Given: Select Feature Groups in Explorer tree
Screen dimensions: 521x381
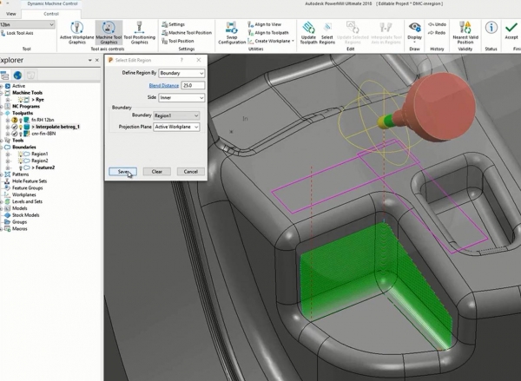Looking at the screenshot, I should coord(27,188).
